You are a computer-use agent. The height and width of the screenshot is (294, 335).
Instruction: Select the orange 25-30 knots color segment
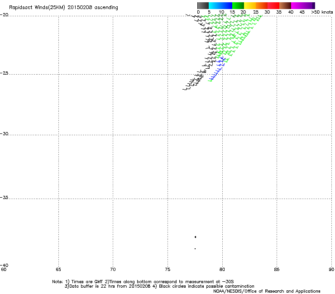[262, 5]
